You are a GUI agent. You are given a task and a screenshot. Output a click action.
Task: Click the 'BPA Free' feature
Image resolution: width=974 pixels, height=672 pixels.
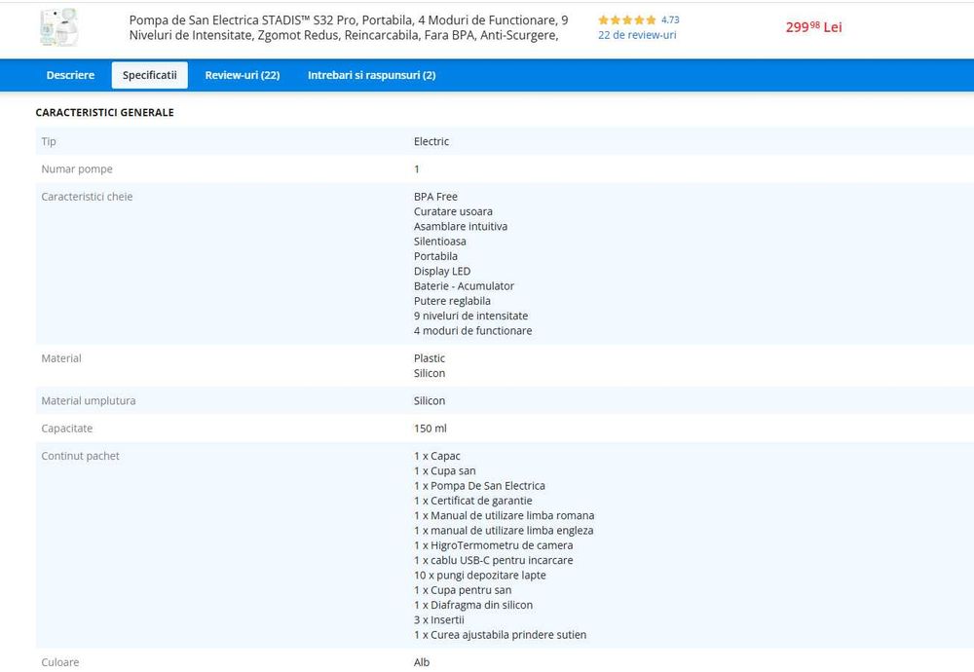coord(435,197)
